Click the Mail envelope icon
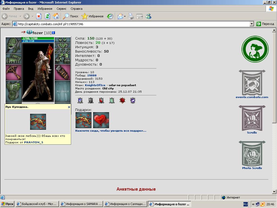 [120, 16]
